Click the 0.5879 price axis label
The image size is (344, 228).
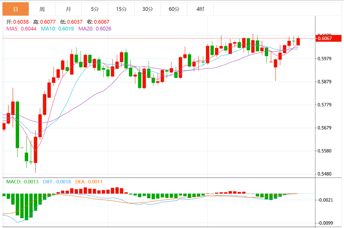coord(325,82)
